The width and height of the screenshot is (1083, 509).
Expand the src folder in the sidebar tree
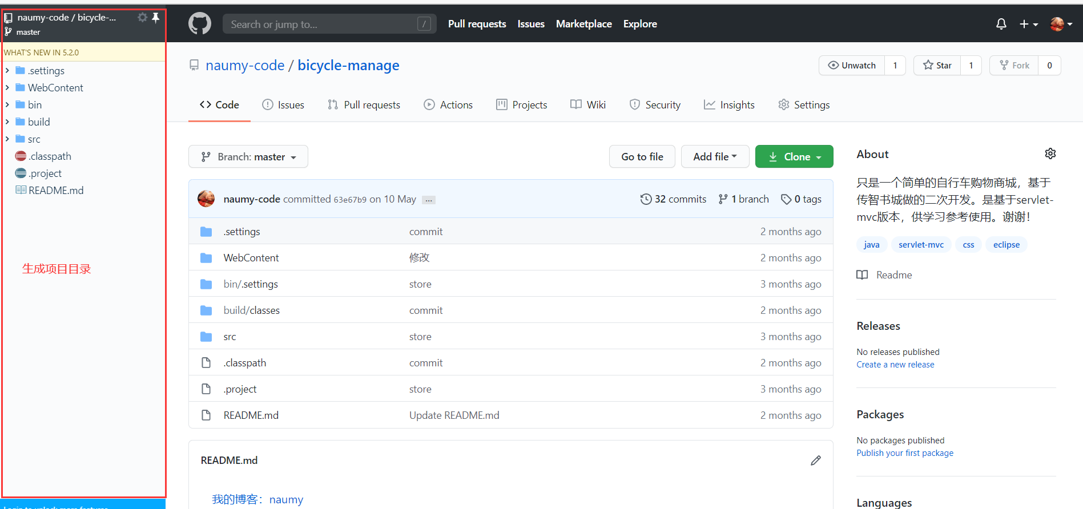tap(7, 139)
